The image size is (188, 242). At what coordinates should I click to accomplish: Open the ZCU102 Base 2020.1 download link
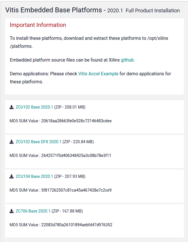(x=34, y=107)
